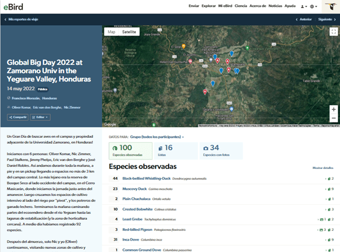340x252 pixels.
Task: Zoom out the map with minus button
Action: point(333,118)
